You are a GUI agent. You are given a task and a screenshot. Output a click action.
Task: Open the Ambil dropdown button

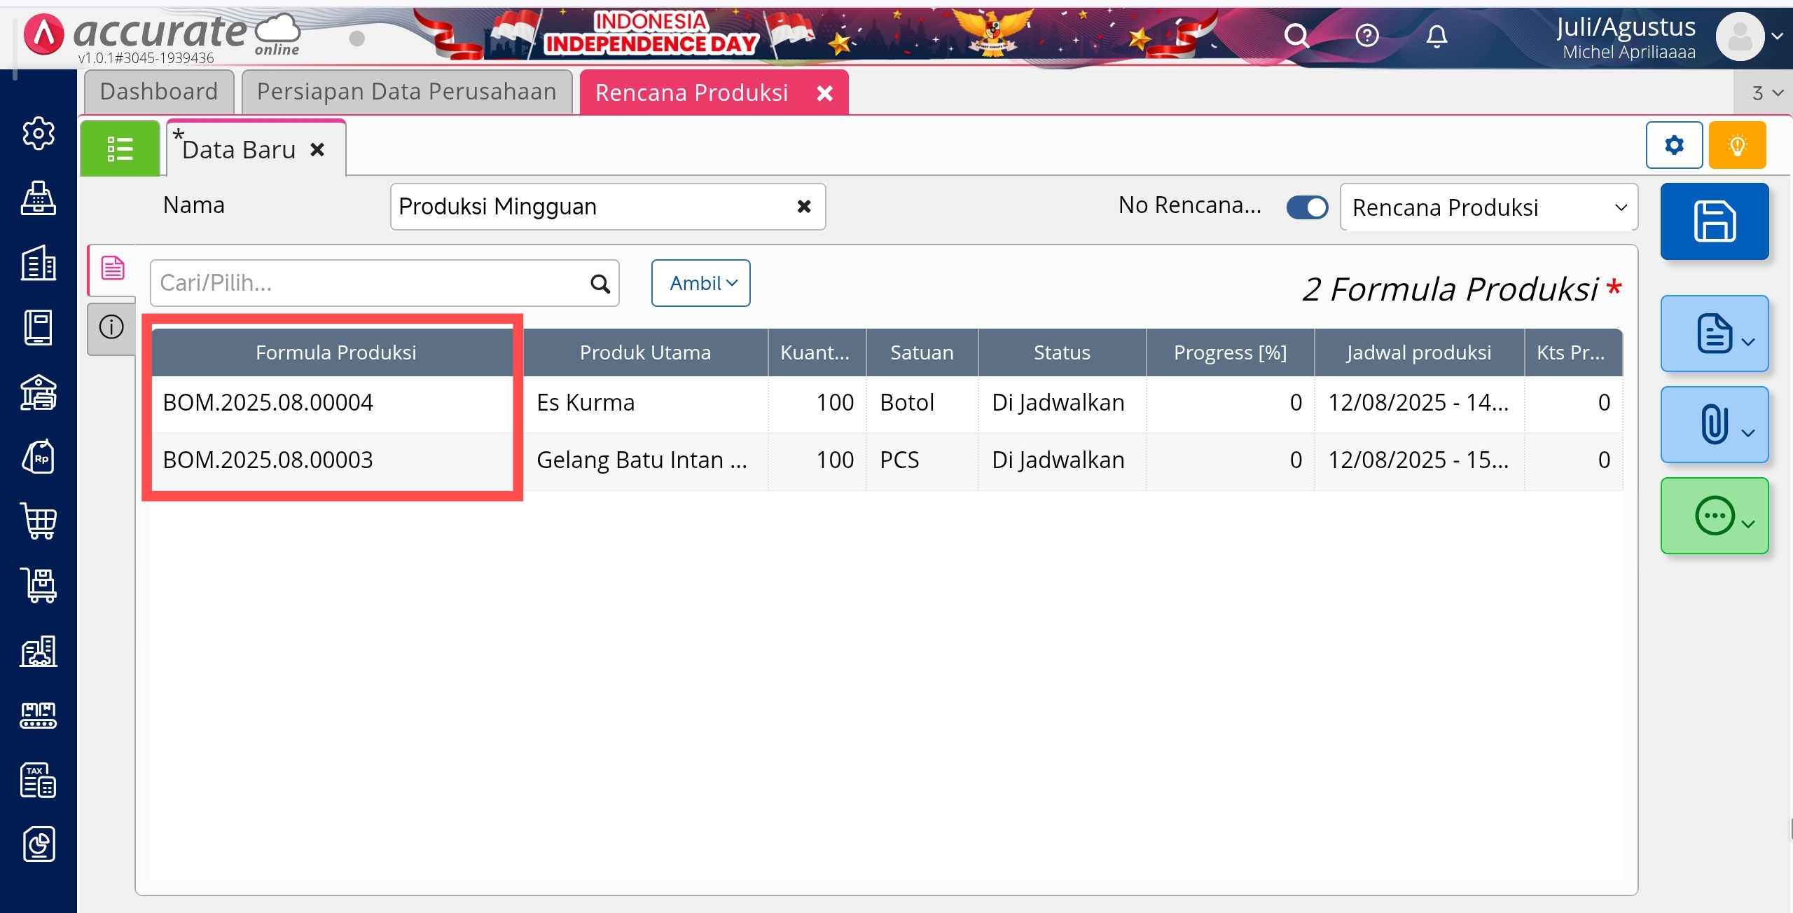pos(700,283)
